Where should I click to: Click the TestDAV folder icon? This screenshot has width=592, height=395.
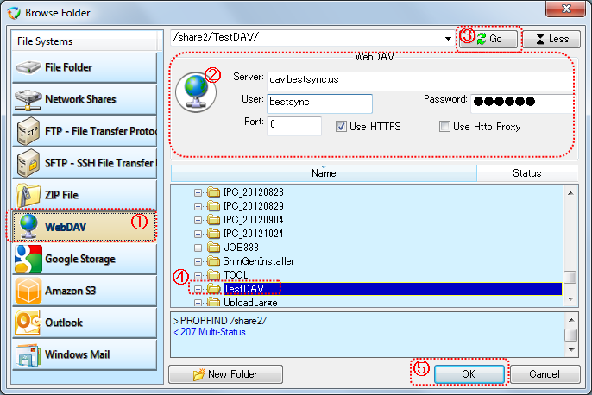coord(214,289)
